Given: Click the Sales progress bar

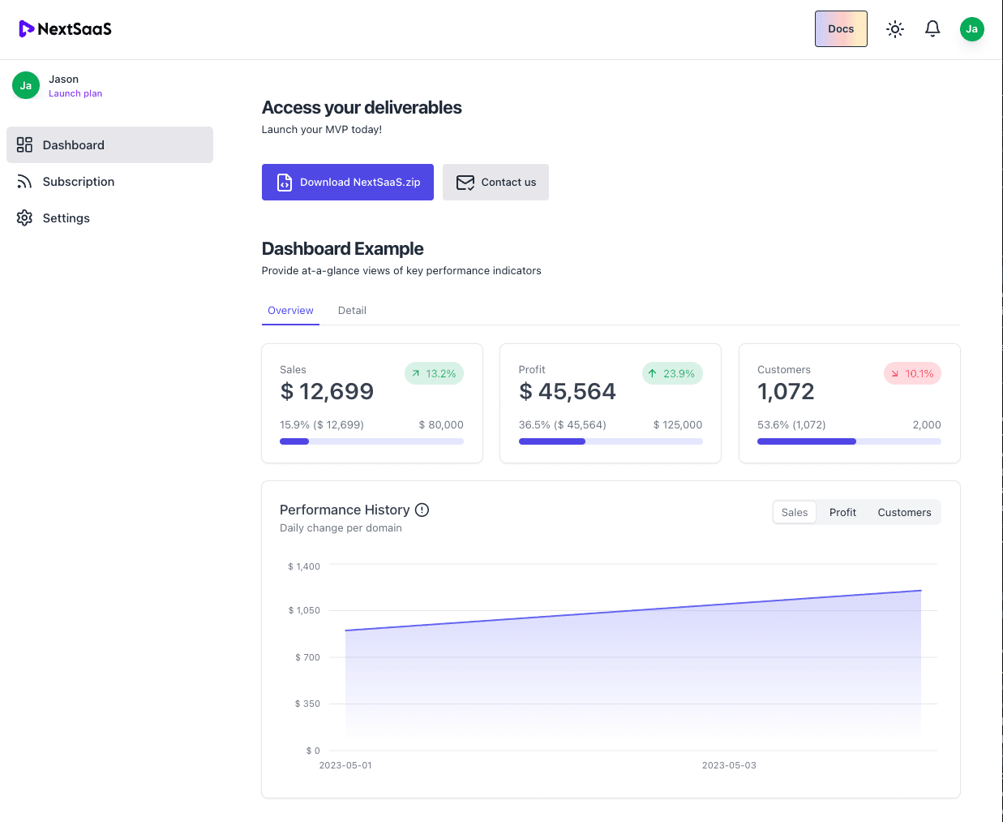Looking at the screenshot, I should (x=371, y=441).
